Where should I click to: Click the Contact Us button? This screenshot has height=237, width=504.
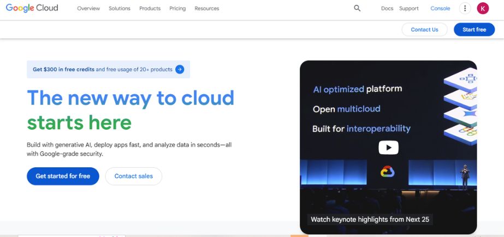pyautogui.click(x=424, y=29)
